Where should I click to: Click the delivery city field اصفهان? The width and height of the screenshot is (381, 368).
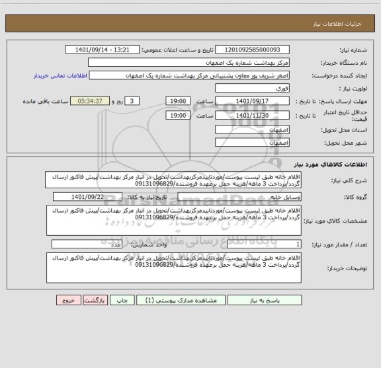coord(252,143)
